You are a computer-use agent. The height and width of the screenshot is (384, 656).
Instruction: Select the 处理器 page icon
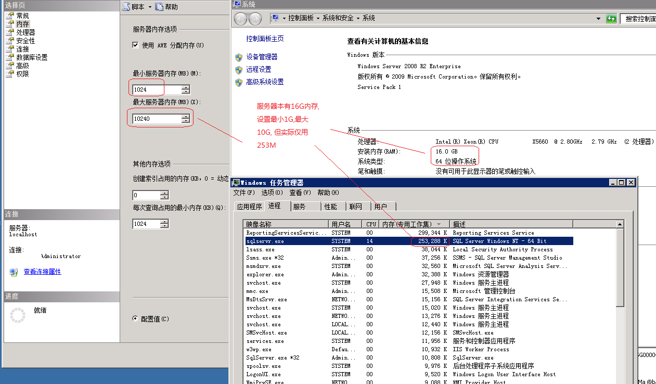pos(10,32)
